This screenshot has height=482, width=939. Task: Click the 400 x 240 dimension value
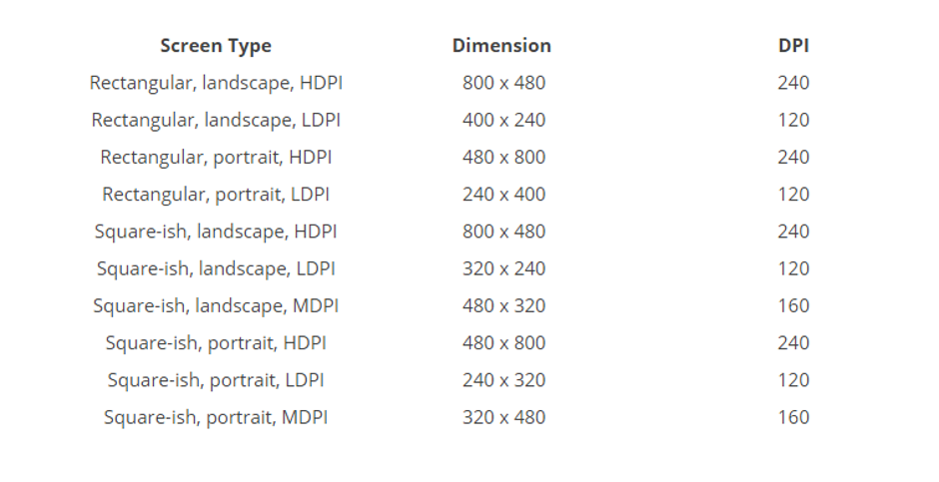click(x=503, y=120)
